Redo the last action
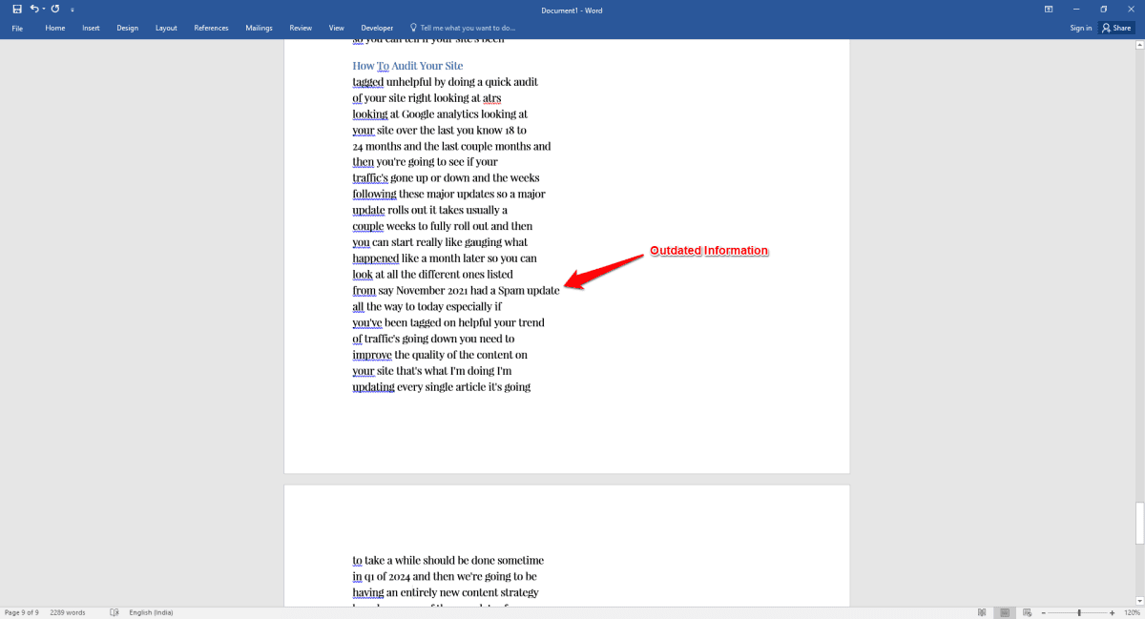The image size is (1145, 619). 54,9
